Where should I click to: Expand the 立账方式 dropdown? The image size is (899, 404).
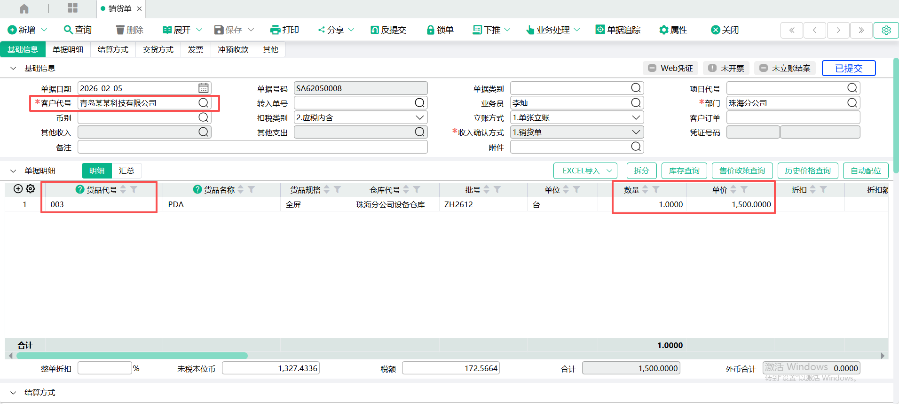click(636, 117)
